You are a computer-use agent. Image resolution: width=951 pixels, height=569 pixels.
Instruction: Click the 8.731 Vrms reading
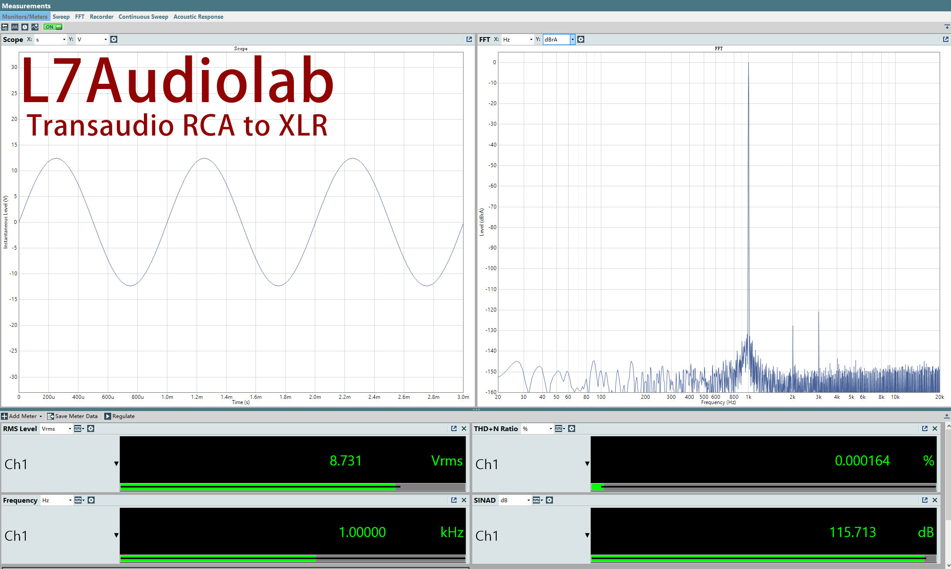tap(346, 461)
